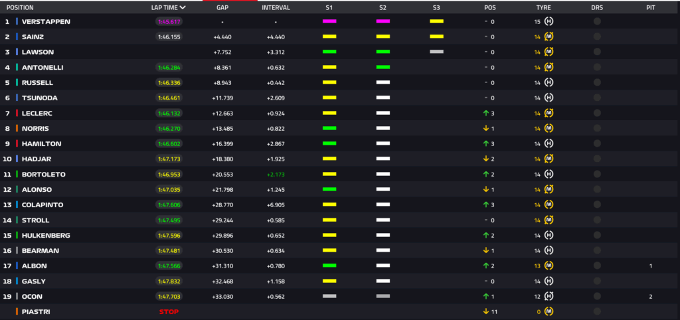Click Piastri's medium tyre icon
This screenshot has width=680, height=320.
pos(549,311)
